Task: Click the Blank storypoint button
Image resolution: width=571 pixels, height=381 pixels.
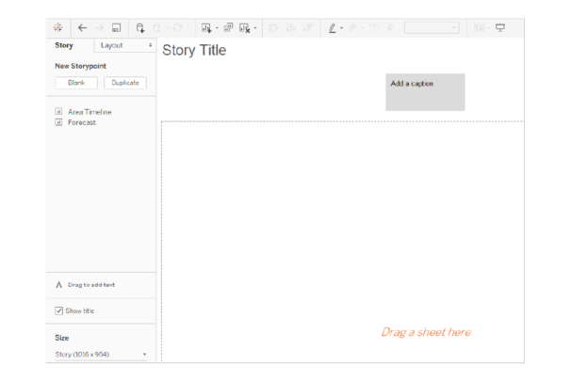Action: coord(76,83)
